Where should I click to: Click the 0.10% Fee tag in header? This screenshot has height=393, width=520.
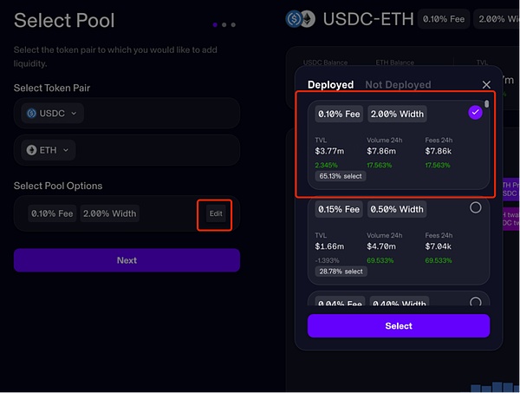443,19
